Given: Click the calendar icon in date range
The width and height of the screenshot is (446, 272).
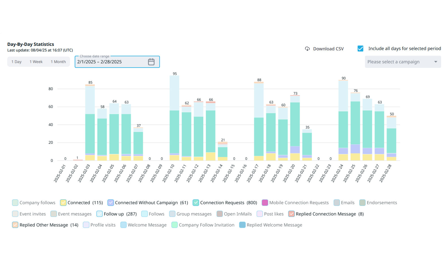Looking at the screenshot, I should click(151, 62).
